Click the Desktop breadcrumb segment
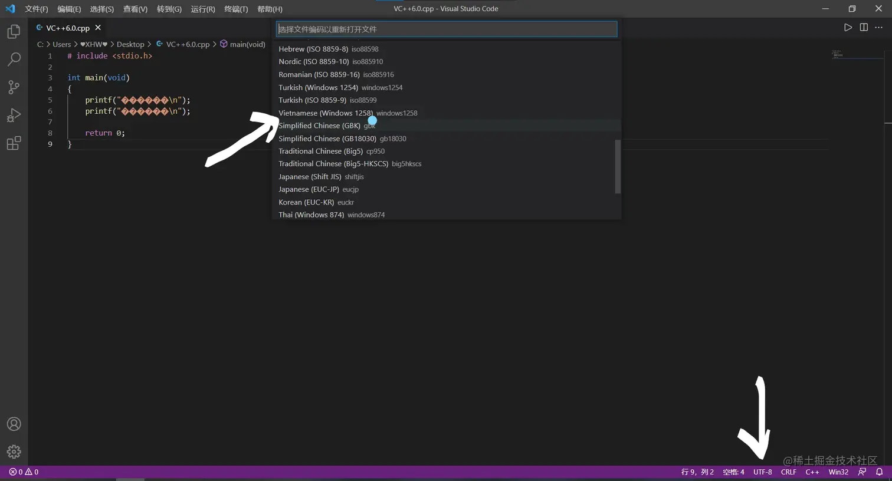Screen dimensions: 892x481 [x=130, y=44]
